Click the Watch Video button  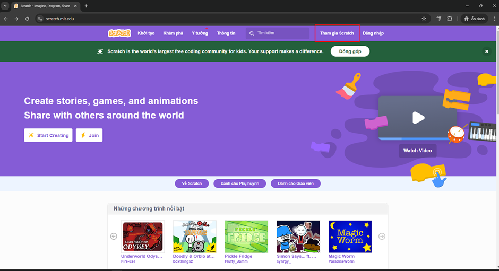pos(418,151)
